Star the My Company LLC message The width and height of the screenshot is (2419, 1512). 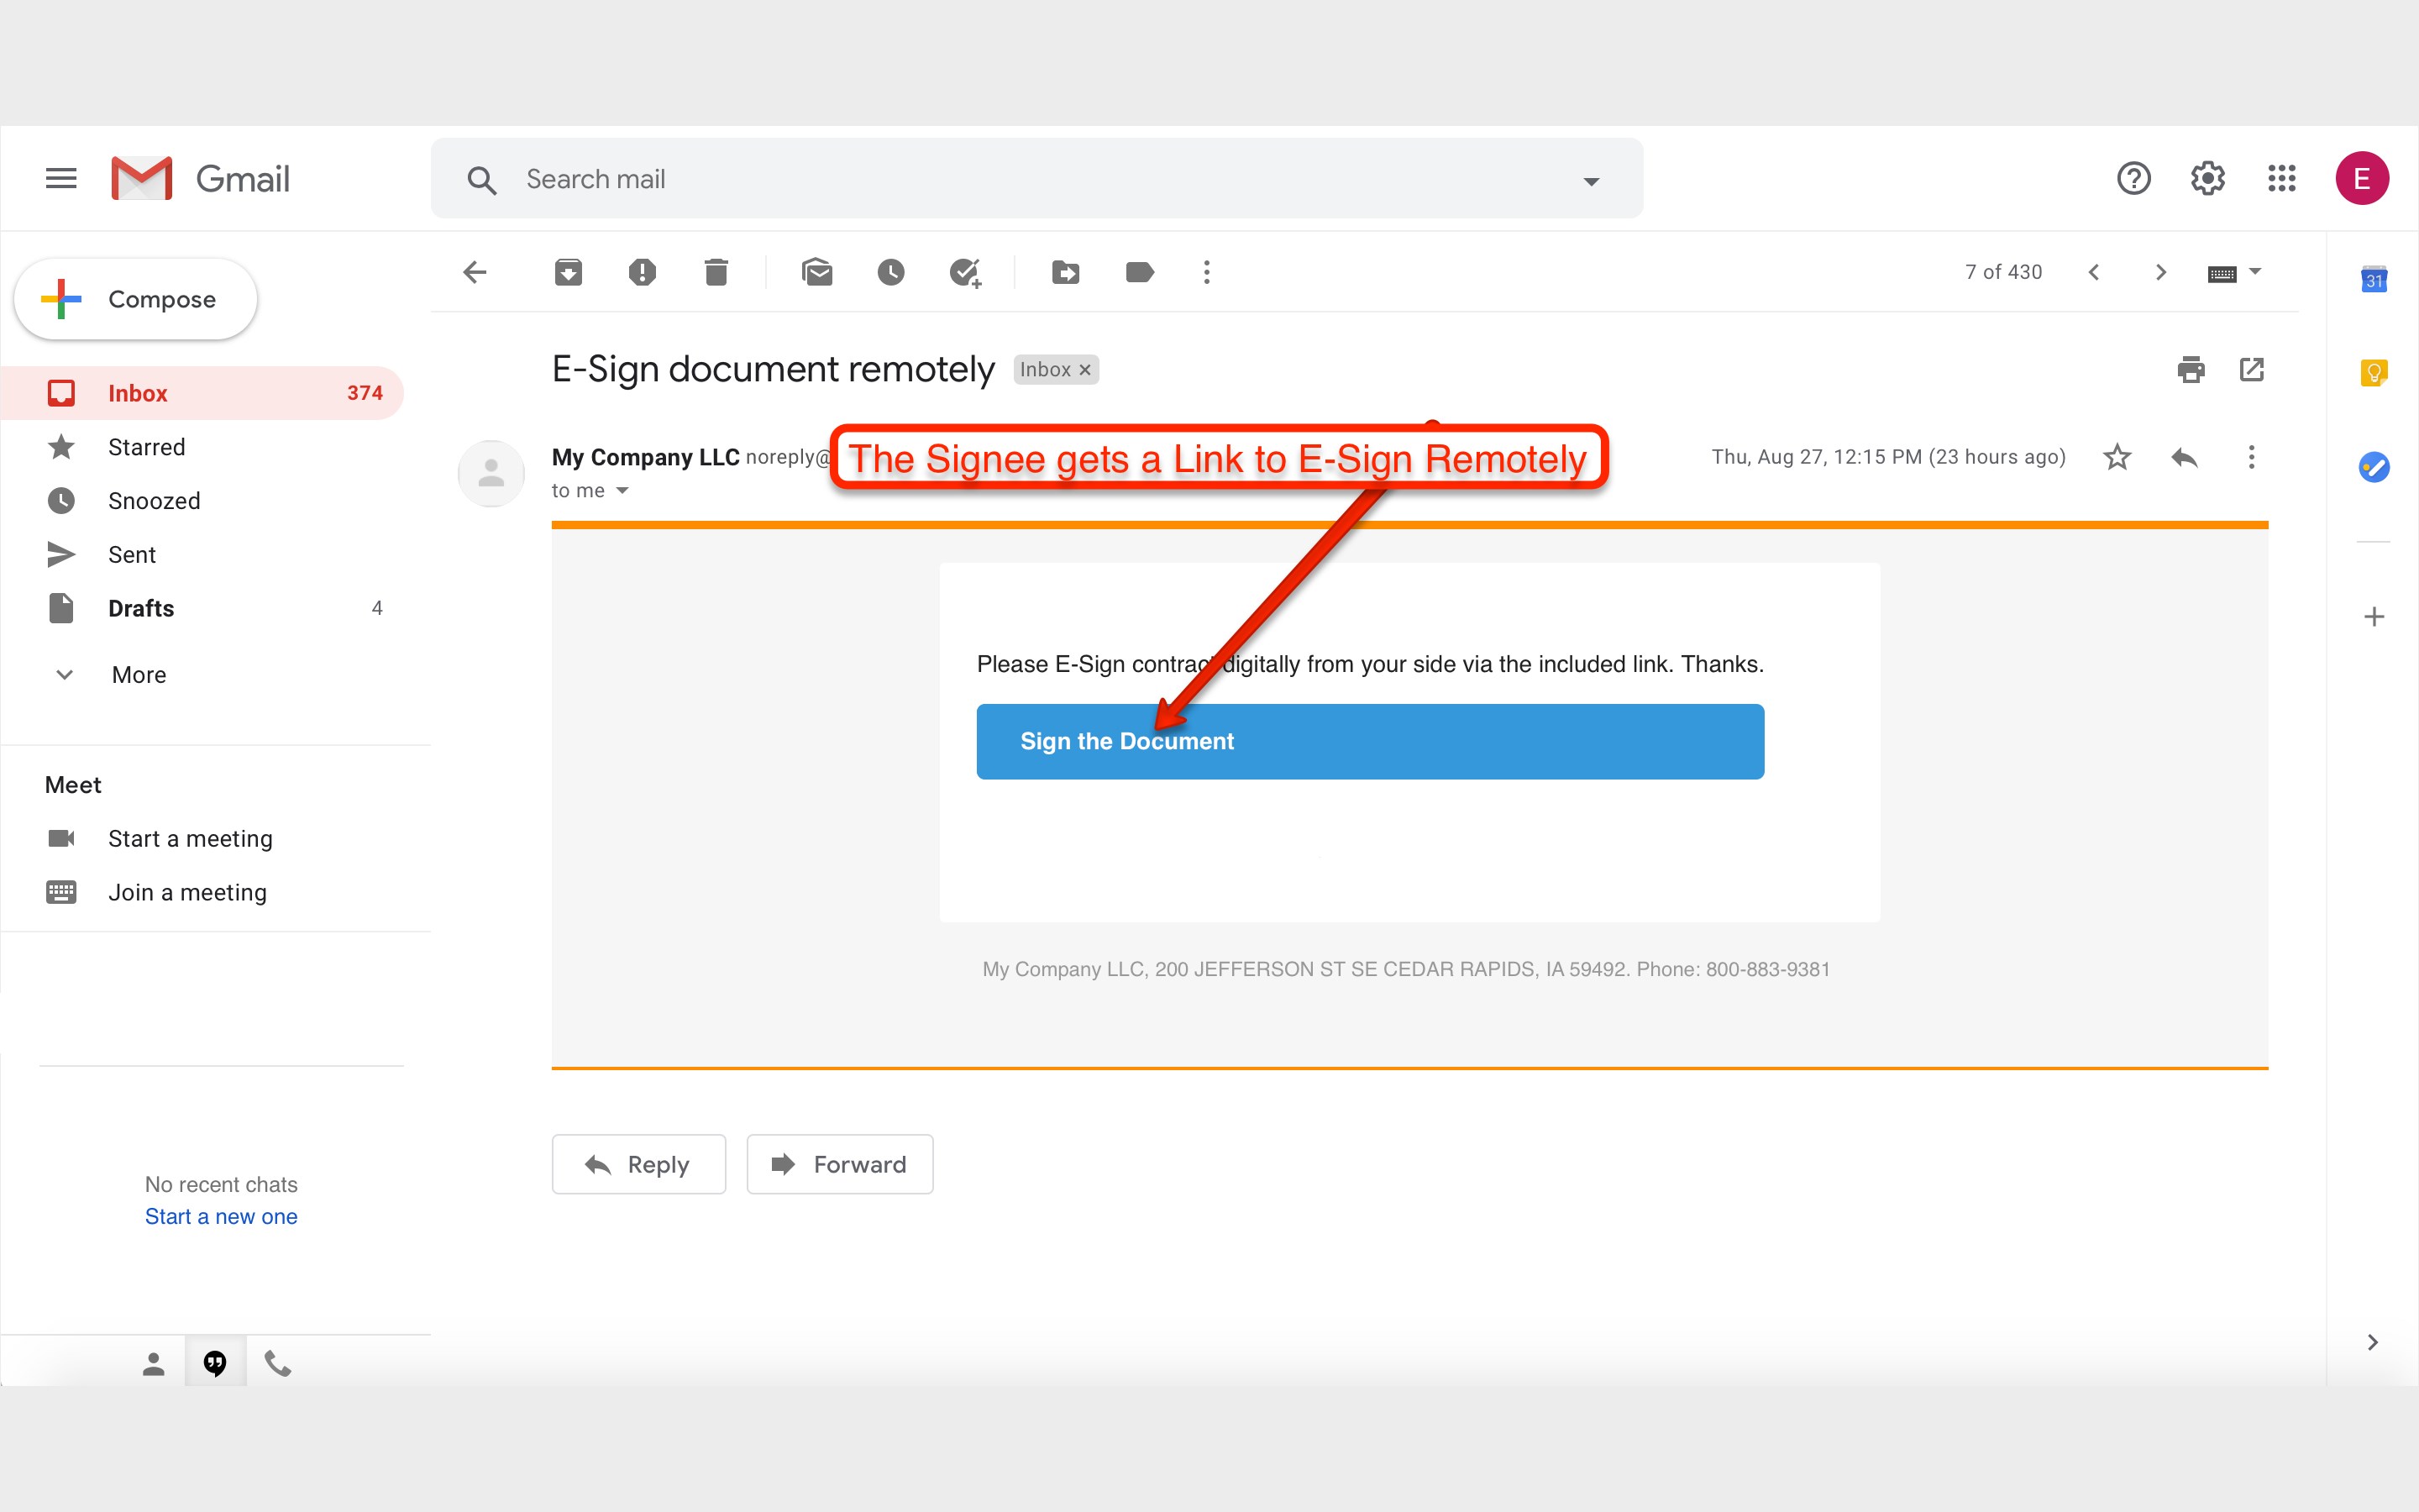click(2117, 457)
